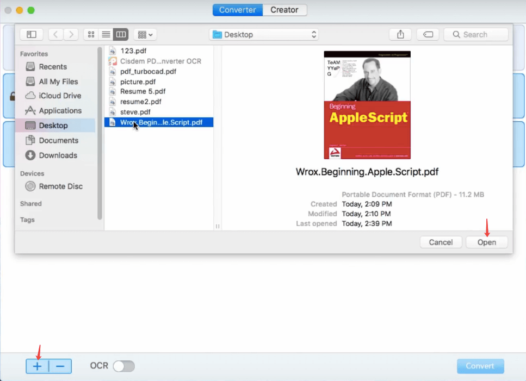Go back with the left arrow
This screenshot has height=381, width=526.
[55, 34]
